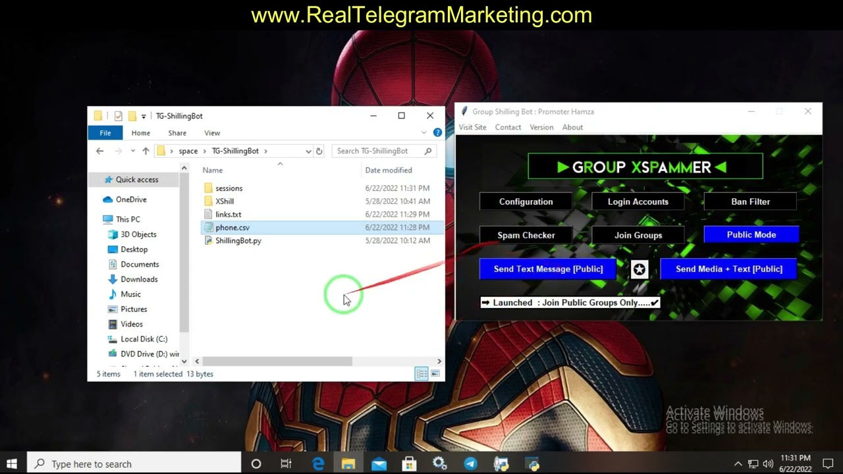Click Send Text Message [Public] button
Viewport: 843px width, 474px height.
click(548, 269)
